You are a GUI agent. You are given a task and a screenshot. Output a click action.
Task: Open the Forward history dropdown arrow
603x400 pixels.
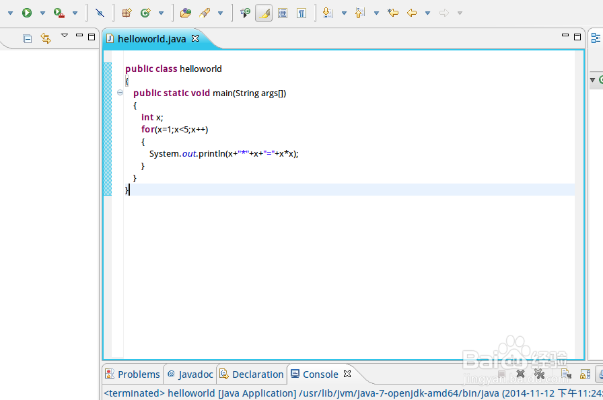click(460, 13)
